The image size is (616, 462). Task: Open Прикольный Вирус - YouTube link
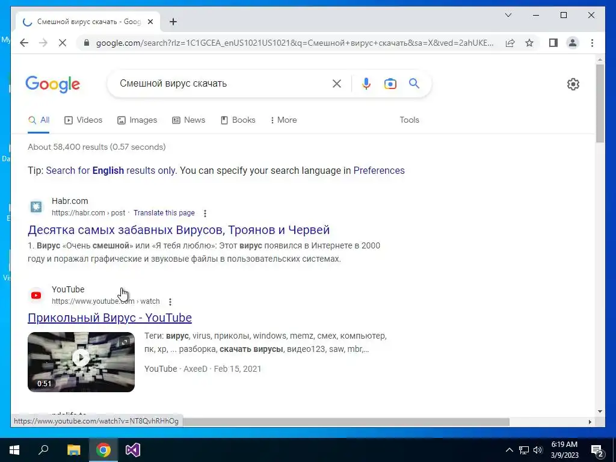[109, 318]
